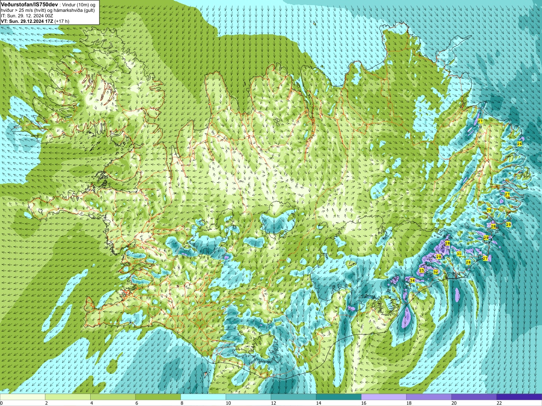
Task: Select the 14–16 m/s dark teal legend swatch
Action: click(339, 397)
